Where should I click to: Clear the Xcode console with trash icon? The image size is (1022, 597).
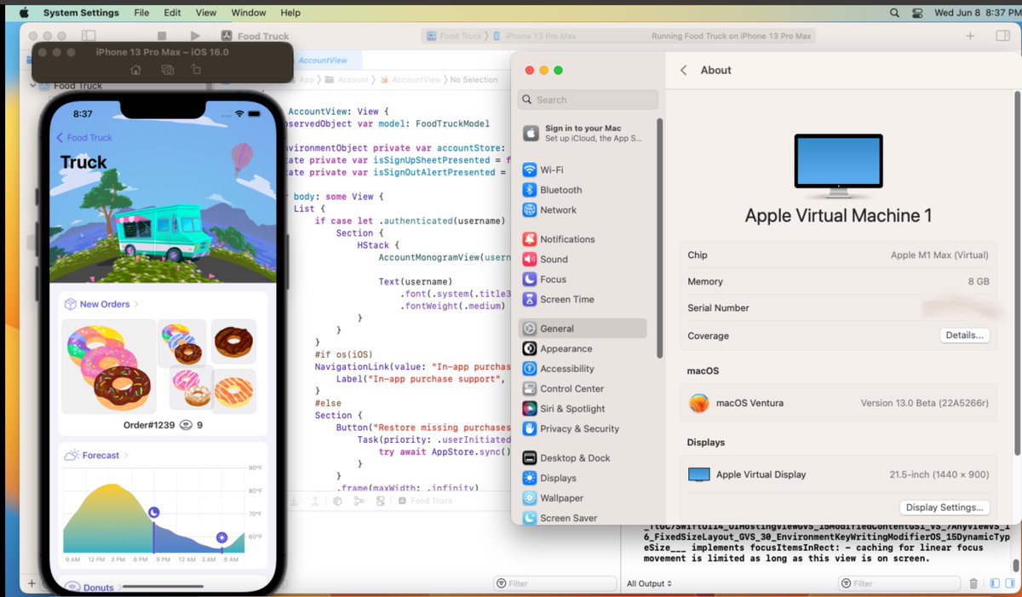pyautogui.click(x=973, y=583)
